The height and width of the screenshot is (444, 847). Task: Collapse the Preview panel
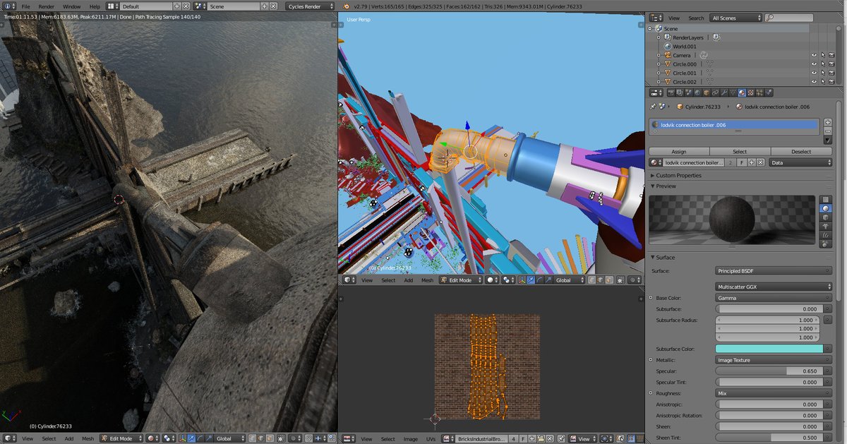tap(666, 186)
